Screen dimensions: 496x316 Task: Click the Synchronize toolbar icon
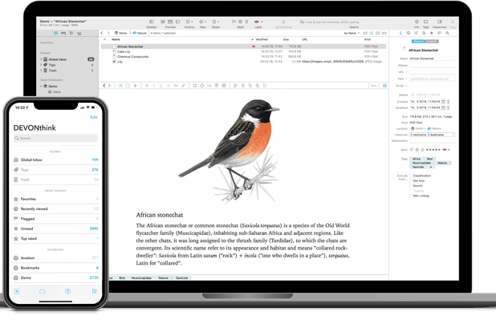click(283, 22)
